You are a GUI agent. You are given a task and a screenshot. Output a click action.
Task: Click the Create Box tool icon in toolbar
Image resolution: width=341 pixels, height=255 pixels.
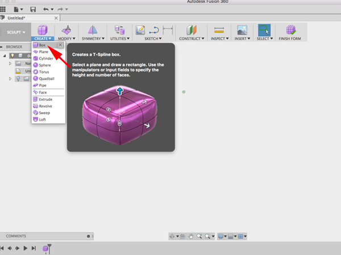[x=43, y=29]
